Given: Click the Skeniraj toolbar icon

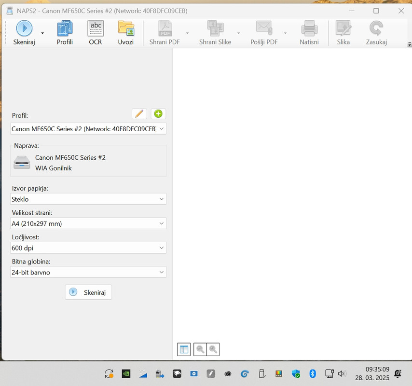Looking at the screenshot, I should coord(24,28).
